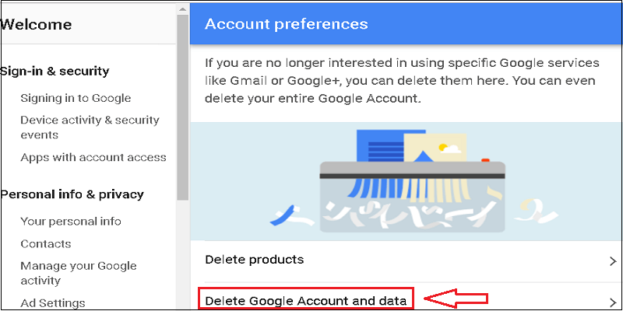Click the blue document page entering the shredder
Screen dimensions: 623x311
(x=378, y=145)
